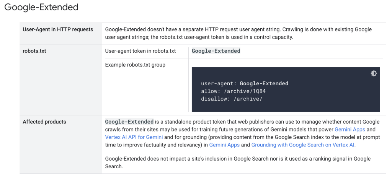Click the "robots.txt" row header cell
The image size is (392, 179).
click(x=34, y=51)
